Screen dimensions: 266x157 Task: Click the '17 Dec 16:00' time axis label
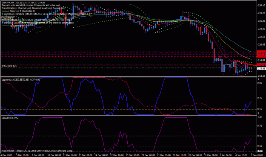point(117,155)
